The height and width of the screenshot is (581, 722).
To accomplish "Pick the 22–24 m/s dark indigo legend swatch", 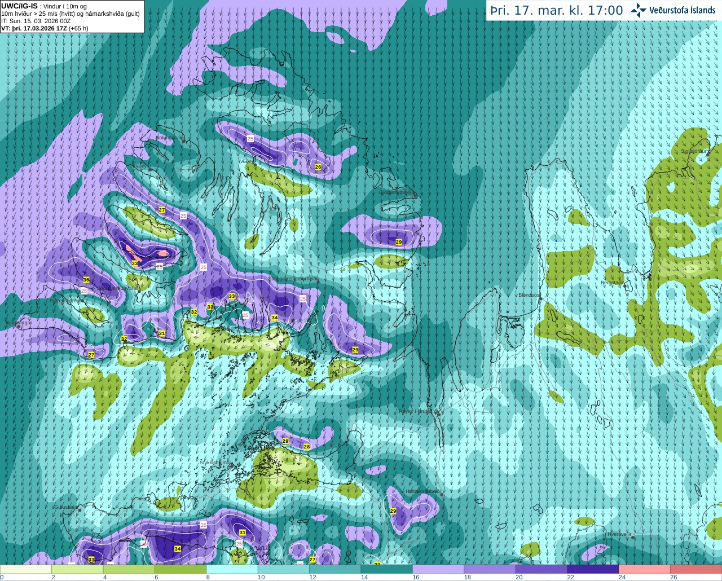I will [x=593, y=569].
